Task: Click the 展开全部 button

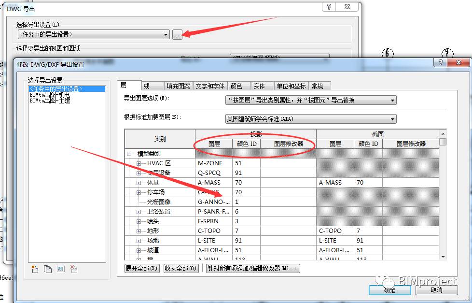Action: pyautogui.click(x=142, y=268)
